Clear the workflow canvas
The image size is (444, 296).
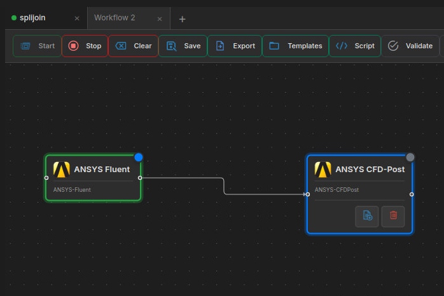pyautogui.click(x=133, y=46)
